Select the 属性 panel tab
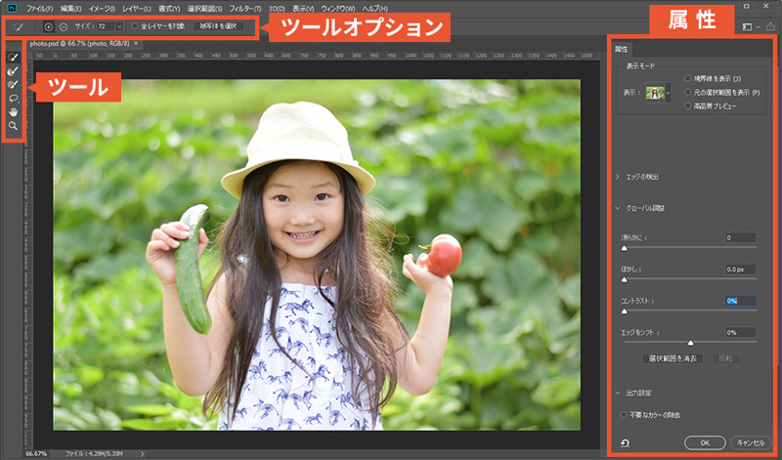This screenshot has height=460, width=782. (622, 49)
